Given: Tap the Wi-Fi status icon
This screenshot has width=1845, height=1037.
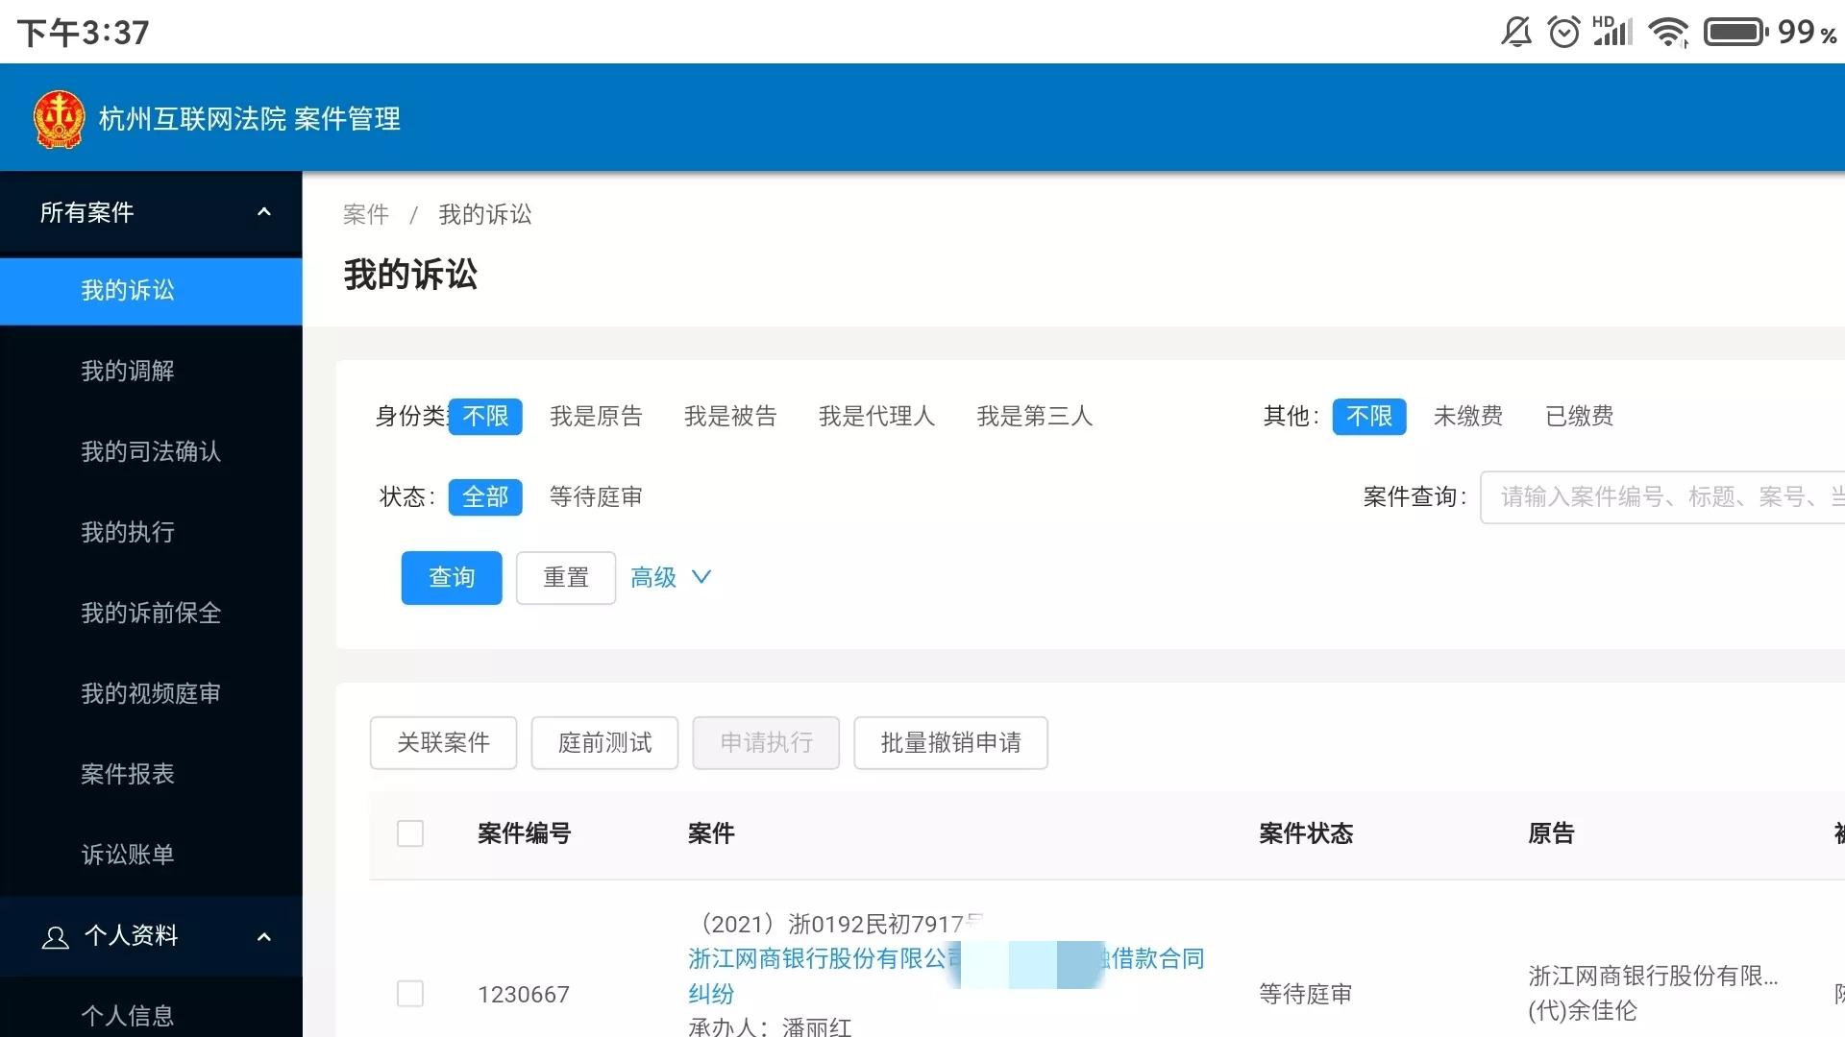Looking at the screenshot, I should tap(1668, 33).
